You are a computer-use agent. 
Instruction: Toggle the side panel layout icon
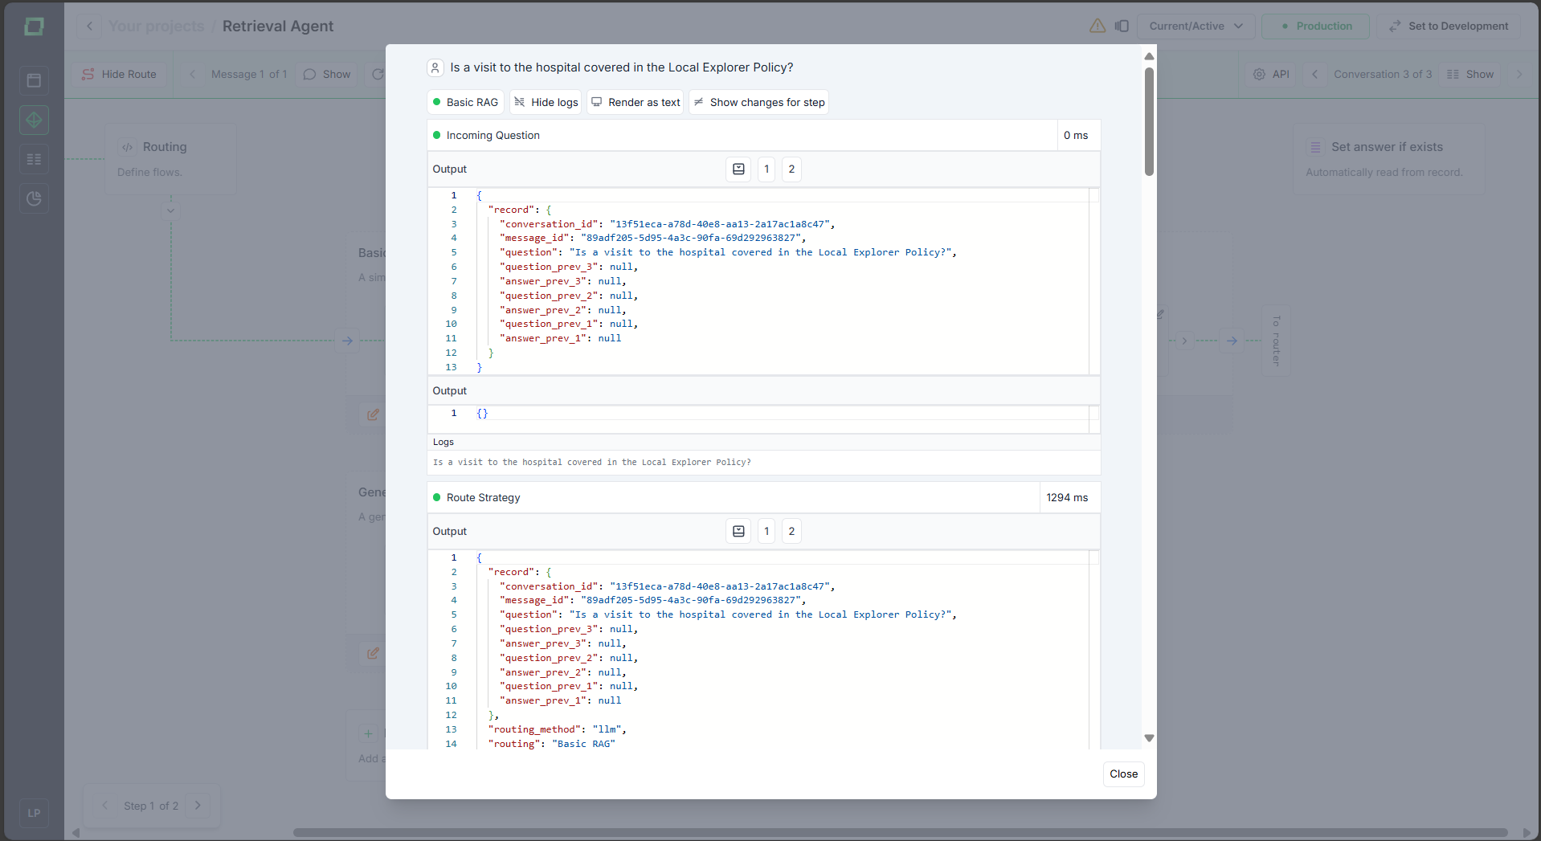coord(1122,26)
